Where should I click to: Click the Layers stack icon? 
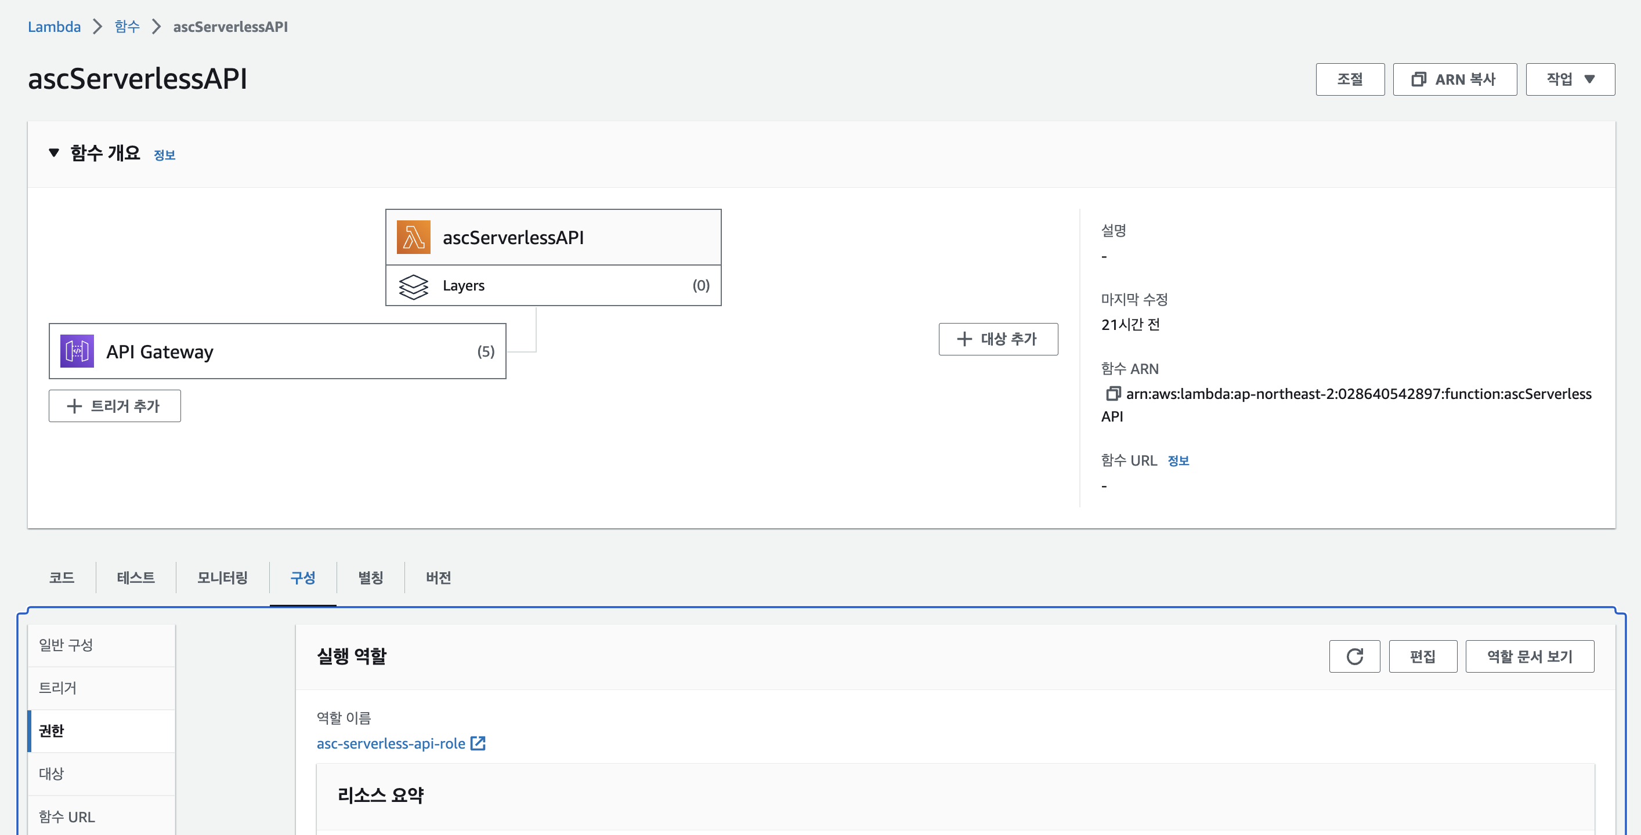pyautogui.click(x=413, y=286)
